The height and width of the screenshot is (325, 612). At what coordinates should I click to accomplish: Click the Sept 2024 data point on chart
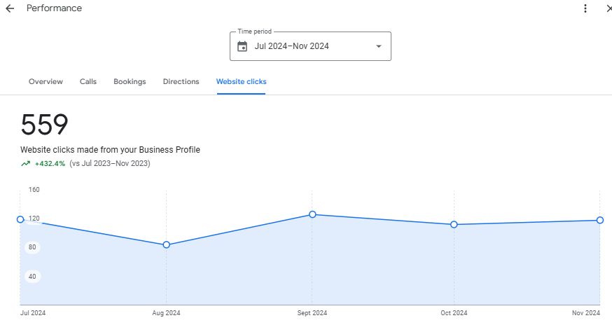[x=312, y=214]
